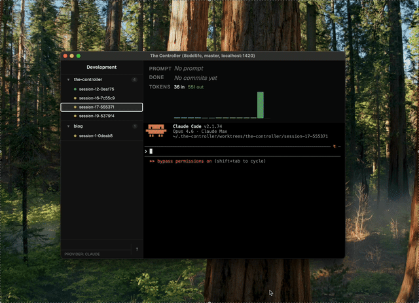Click the DONE label
The width and height of the screenshot is (419, 303).
156,77
